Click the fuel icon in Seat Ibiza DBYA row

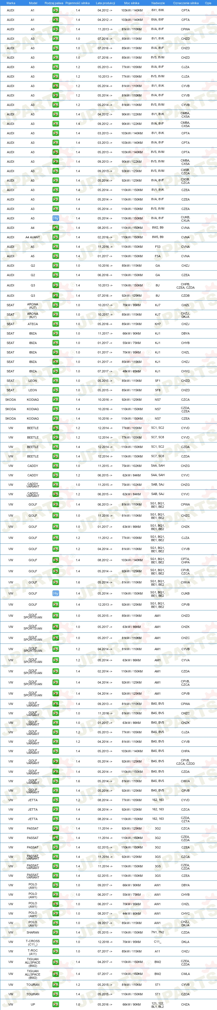click(56, 333)
